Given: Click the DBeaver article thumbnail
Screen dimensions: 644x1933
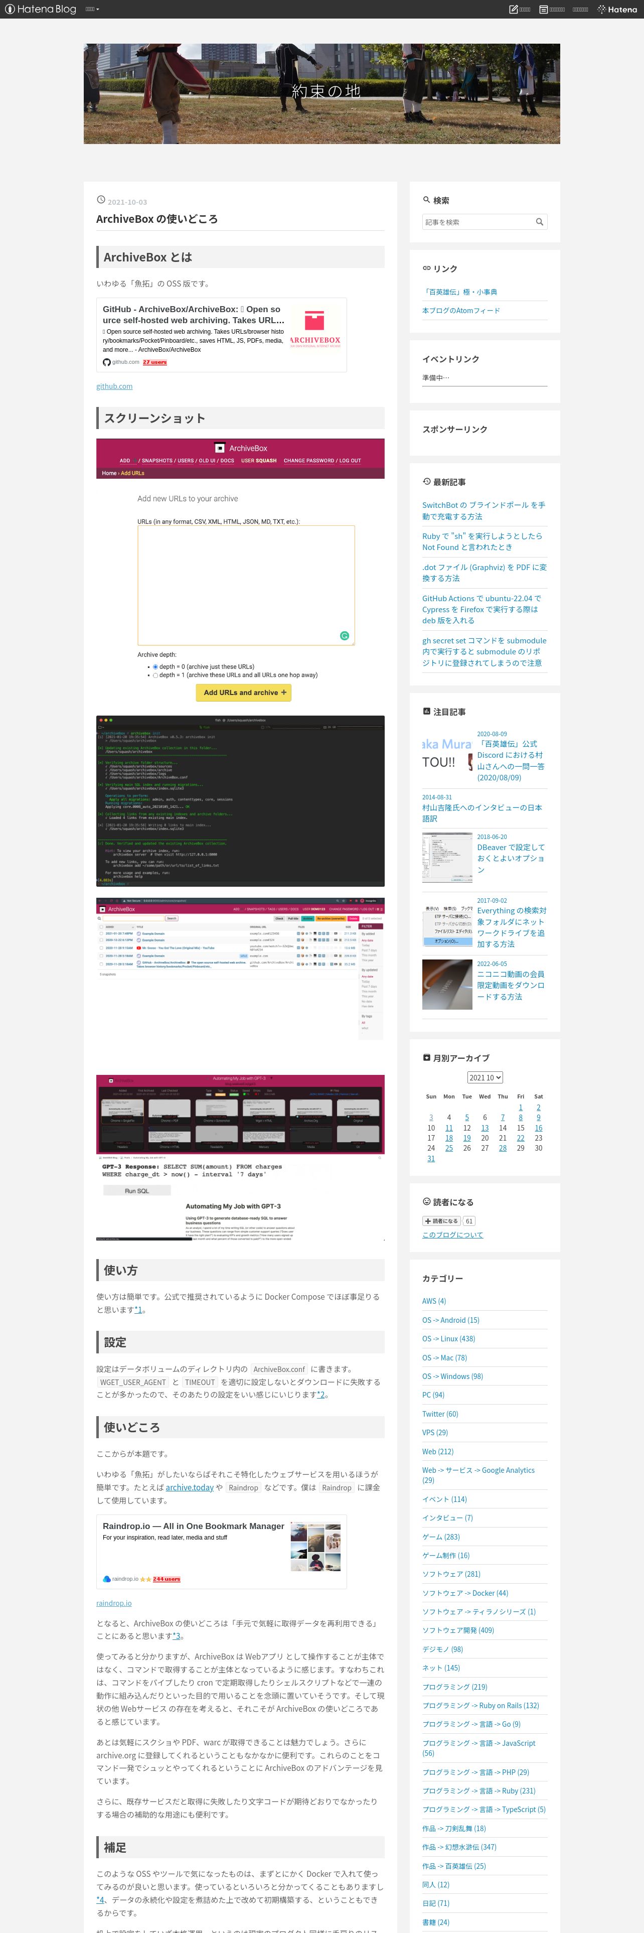Looking at the screenshot, I should click(x=447, y=857).
